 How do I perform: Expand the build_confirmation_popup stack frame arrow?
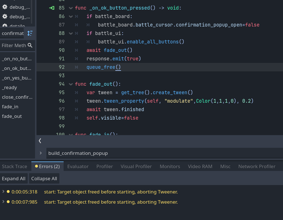coord(41,153)
